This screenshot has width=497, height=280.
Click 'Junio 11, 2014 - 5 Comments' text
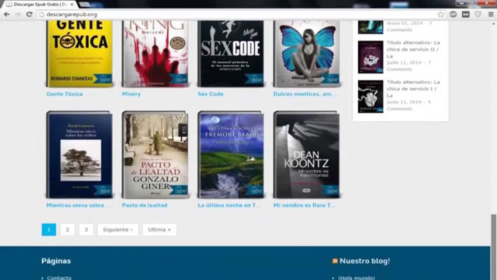pyautogui.click(x=409, y=105)
